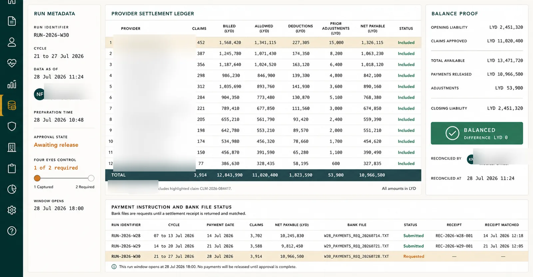Sort ledger by CLAIMS column header
This screenshot has height=277, width=533.
[199, 29]
